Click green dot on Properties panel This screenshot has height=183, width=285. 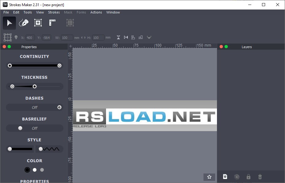coord(9,47)
